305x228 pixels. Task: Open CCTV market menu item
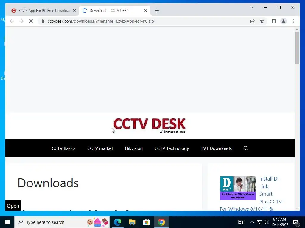[100, 148]
